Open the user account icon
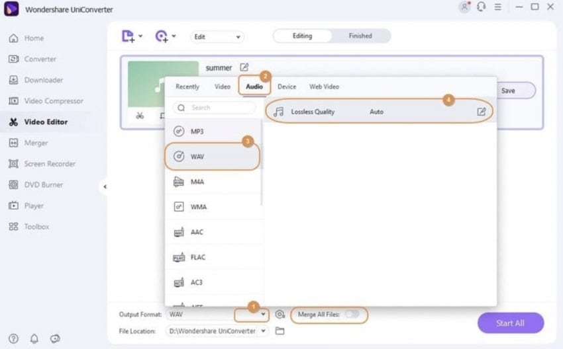The height and width of the screenshot is (349, 563). point(464,7)
